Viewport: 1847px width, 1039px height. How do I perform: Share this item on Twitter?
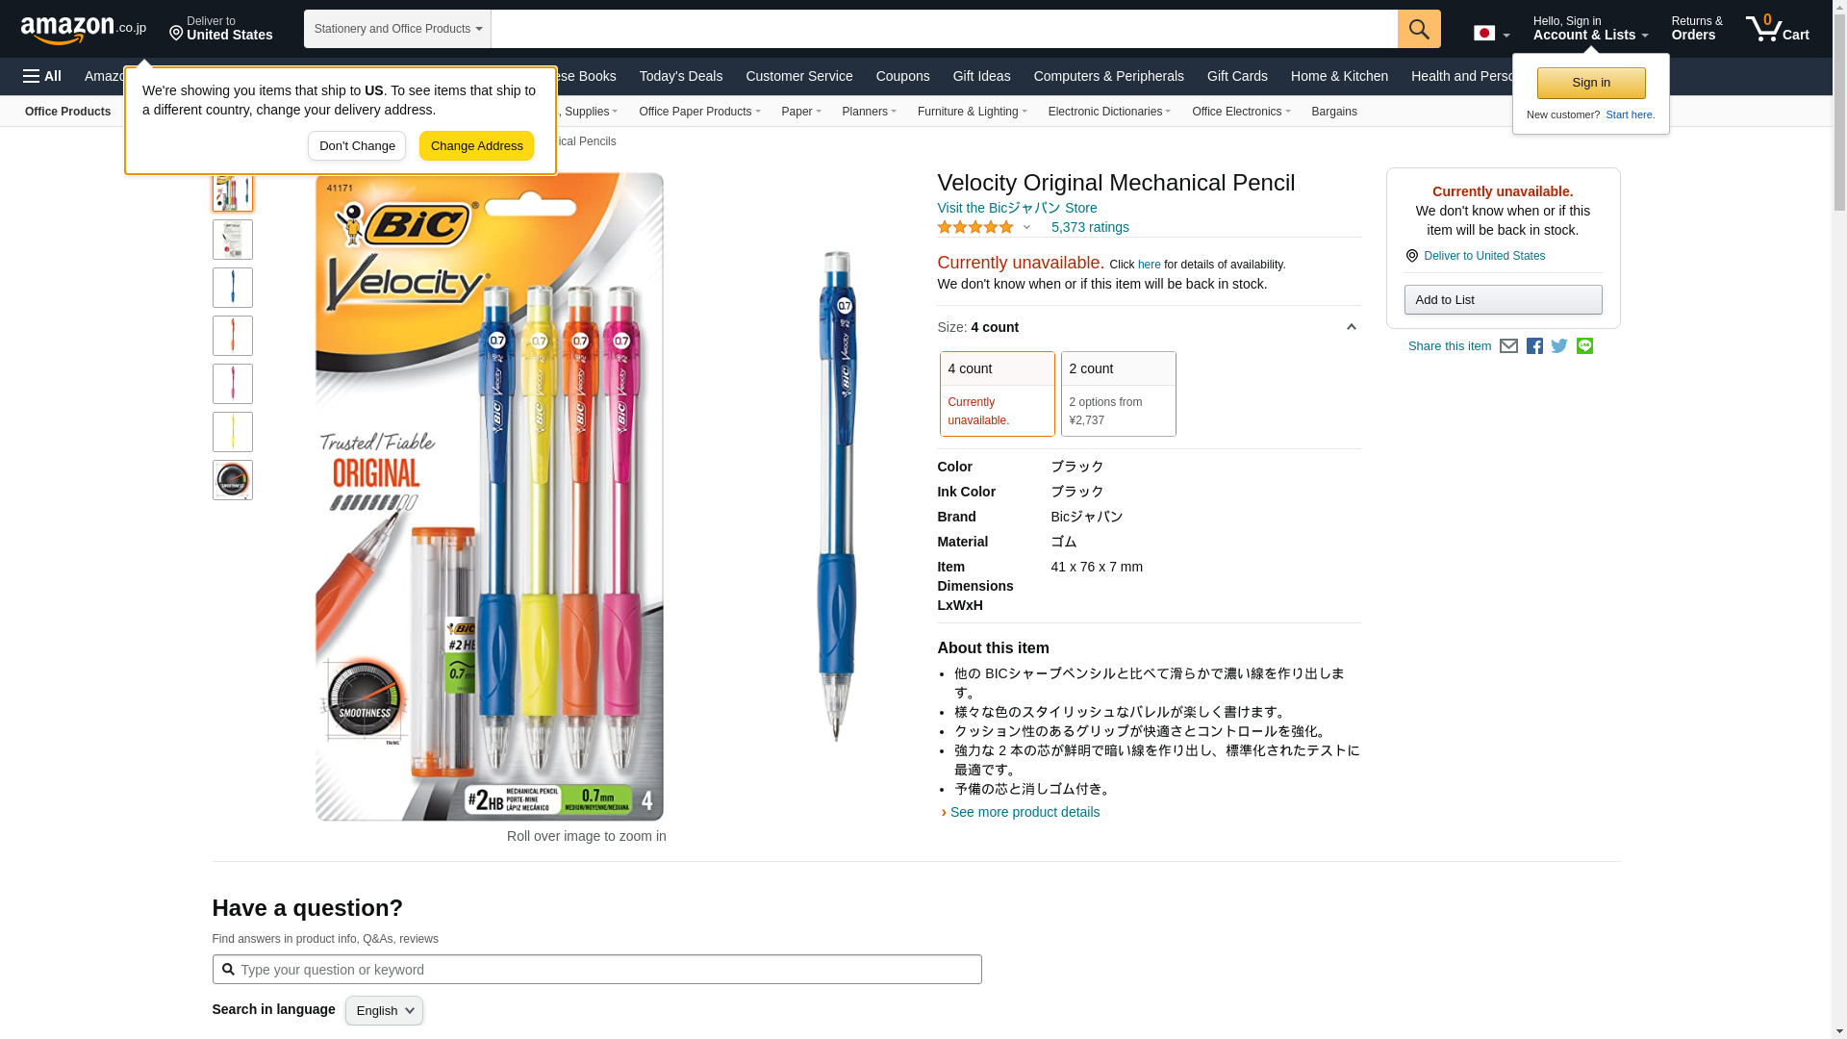coord(1559,346)
